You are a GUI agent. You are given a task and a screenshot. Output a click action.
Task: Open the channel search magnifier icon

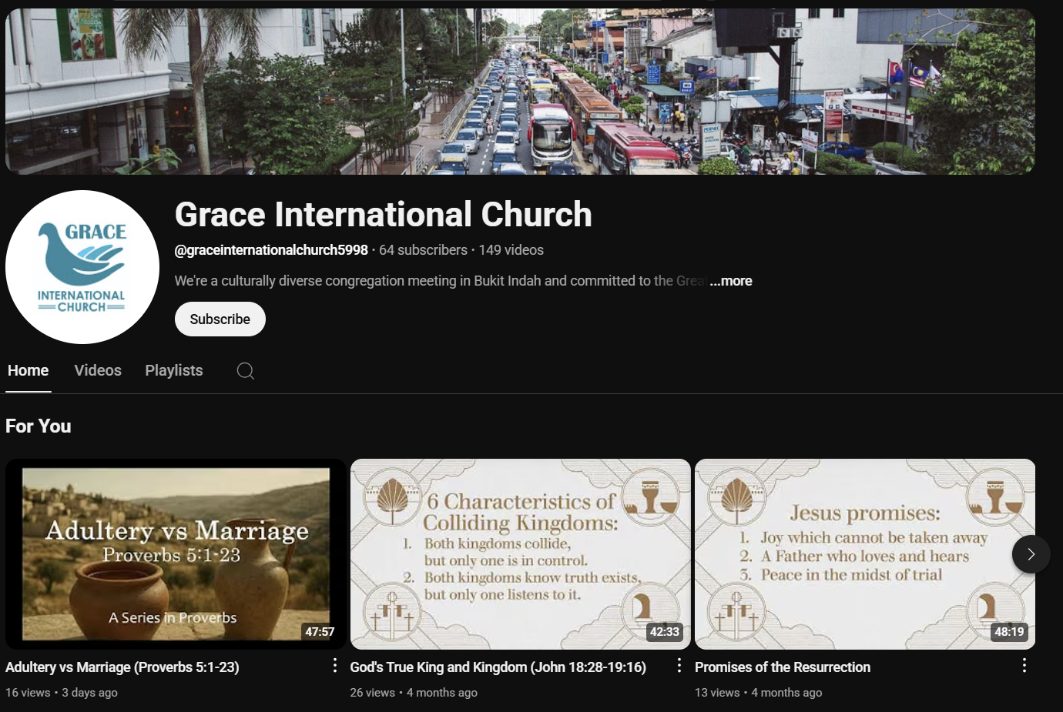pos(245,371)
